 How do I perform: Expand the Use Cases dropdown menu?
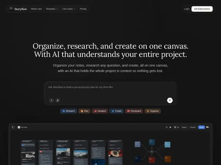(x=69, y=9)
